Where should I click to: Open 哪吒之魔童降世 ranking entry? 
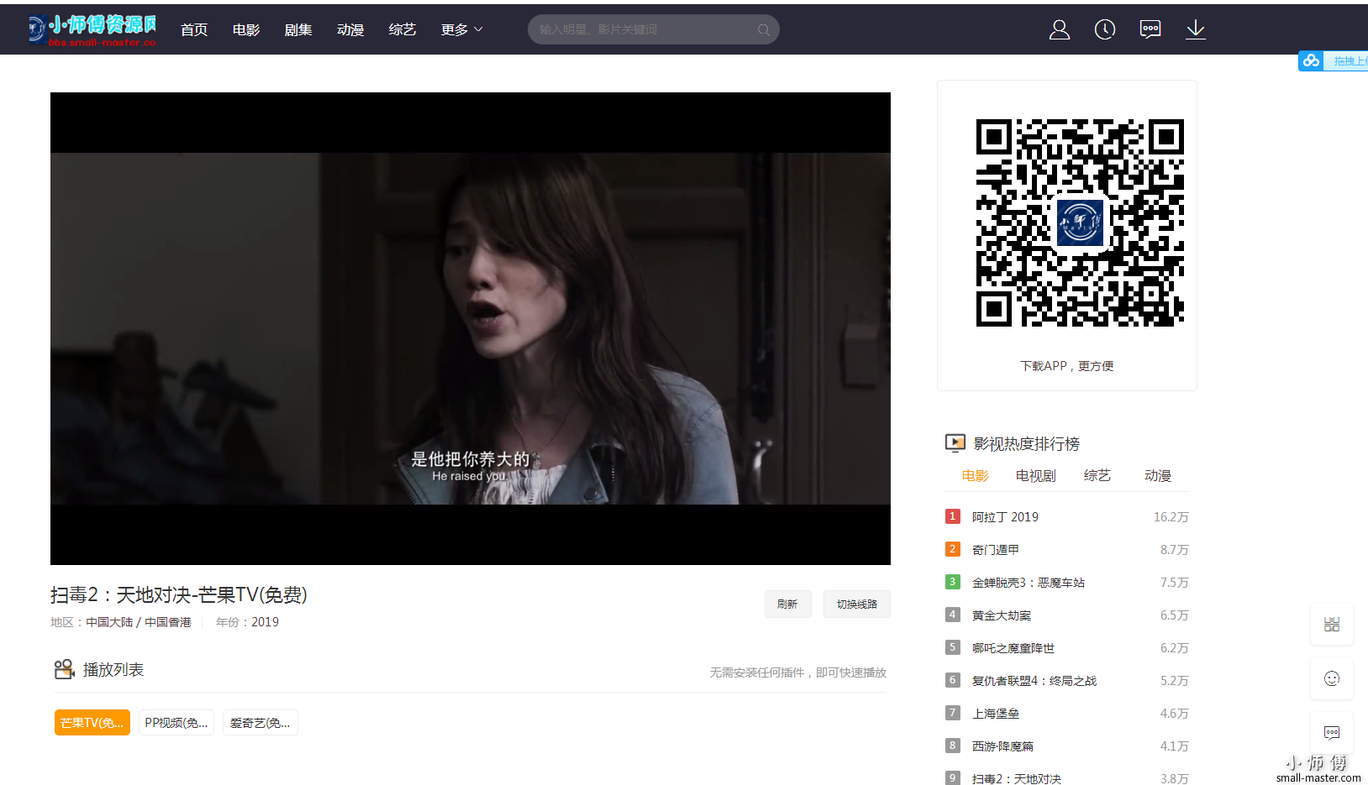pyautogui.click(x=1013, y=648)
